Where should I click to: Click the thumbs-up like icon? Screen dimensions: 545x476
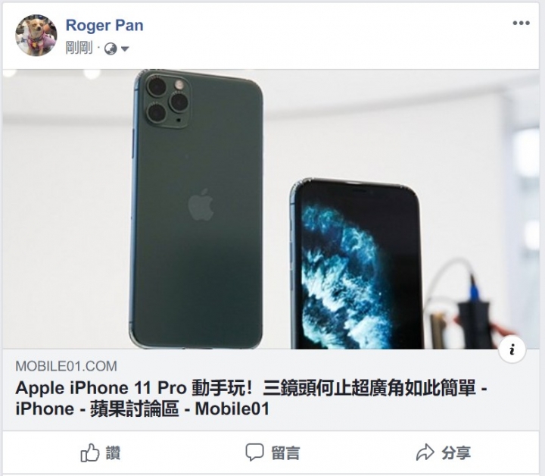(x=89, y=453)
